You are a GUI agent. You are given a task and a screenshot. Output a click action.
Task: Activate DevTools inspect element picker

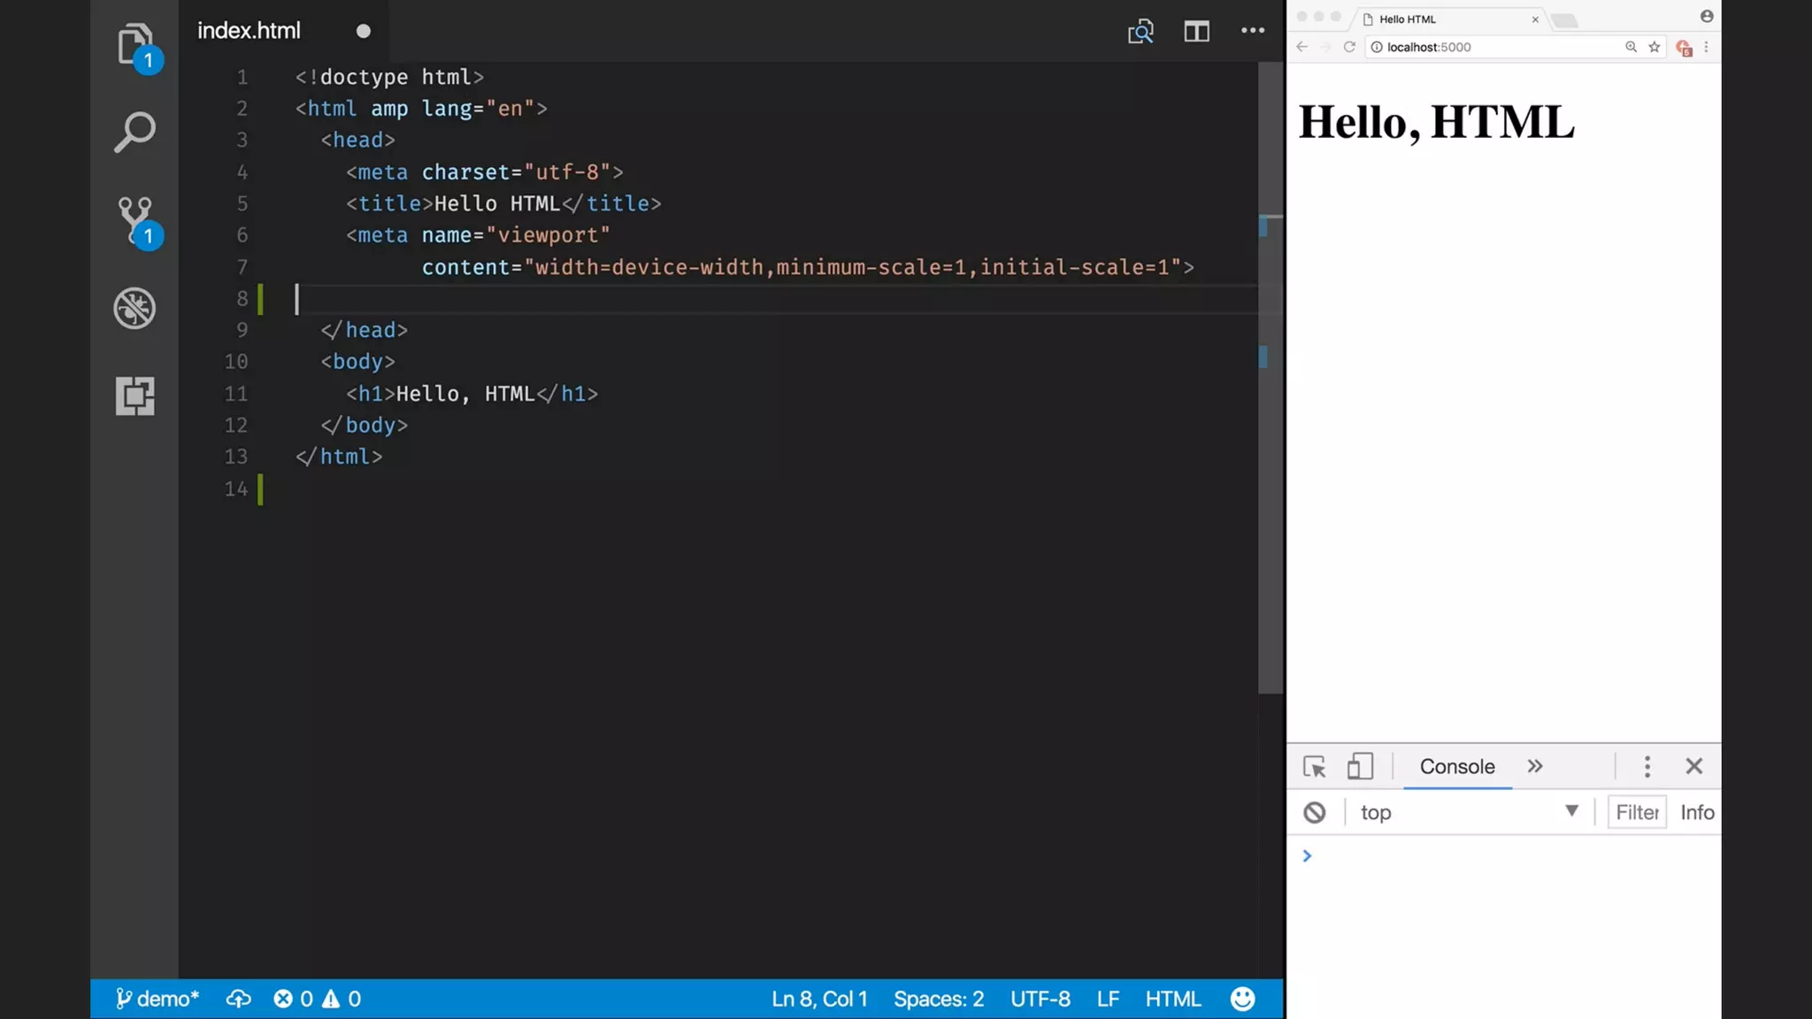click(x=1315, y=766)
